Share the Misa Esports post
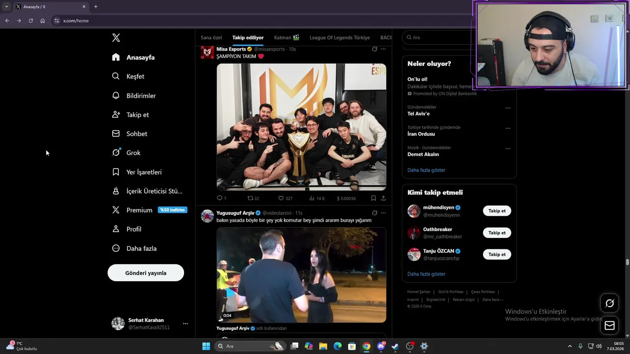The width and height of the screenshot is (630, 354). 383,198
